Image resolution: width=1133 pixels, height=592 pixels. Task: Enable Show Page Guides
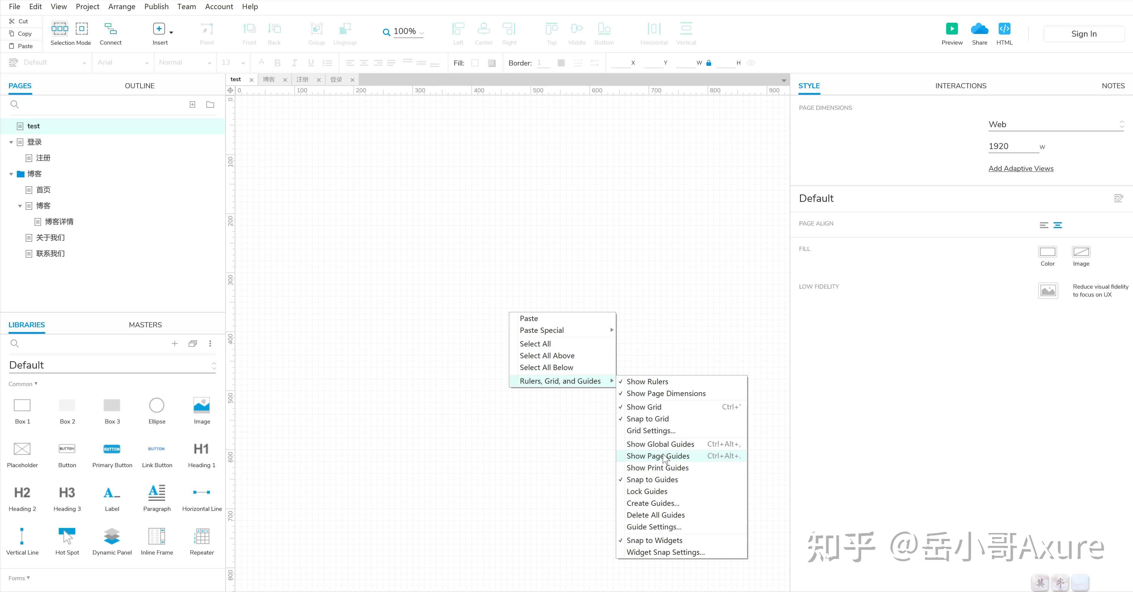point(657,456)
